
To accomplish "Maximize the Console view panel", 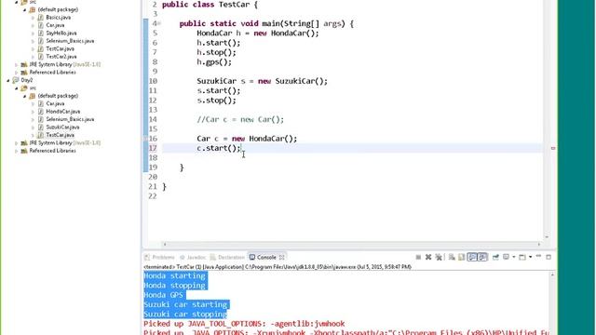I will 549,257.
